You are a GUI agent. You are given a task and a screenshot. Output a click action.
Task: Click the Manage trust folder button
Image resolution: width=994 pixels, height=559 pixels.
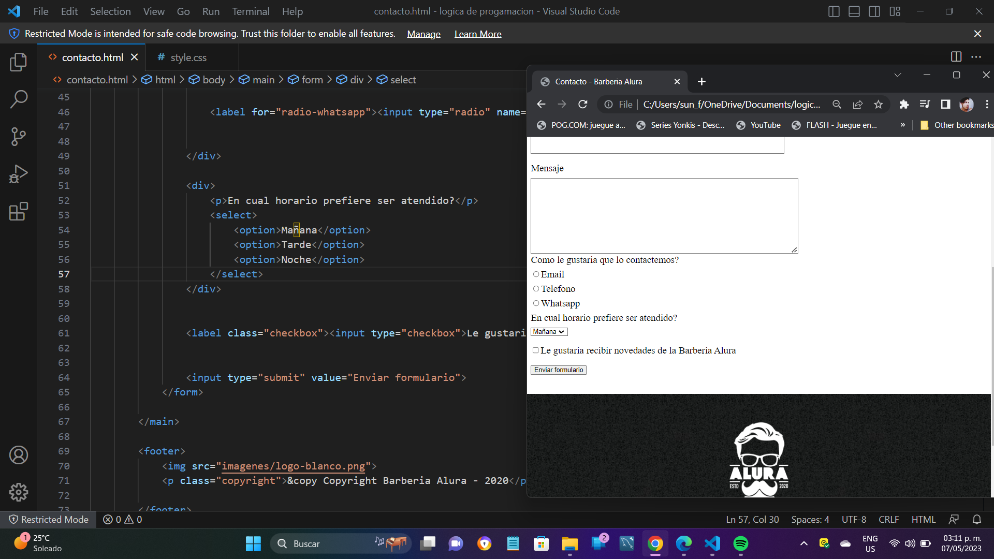[422, 34]
